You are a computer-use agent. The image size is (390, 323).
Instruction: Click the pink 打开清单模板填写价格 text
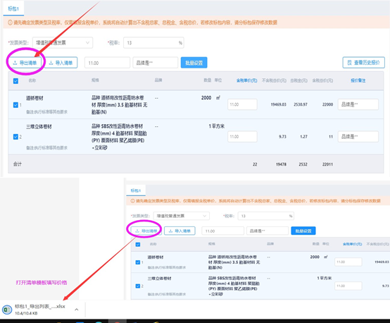[x=42, y=282]
